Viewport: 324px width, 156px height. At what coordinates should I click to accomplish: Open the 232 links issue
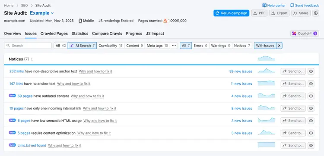[16, 71]
